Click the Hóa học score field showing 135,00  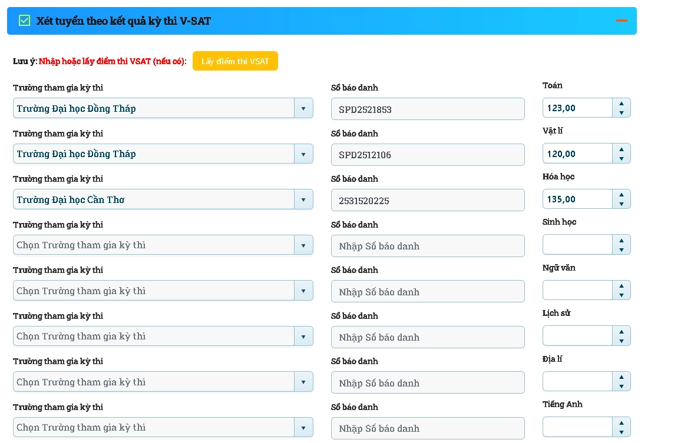(577, 199)
